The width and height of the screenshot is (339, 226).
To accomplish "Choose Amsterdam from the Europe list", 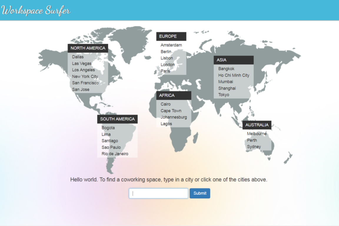I will click(171, 45).
